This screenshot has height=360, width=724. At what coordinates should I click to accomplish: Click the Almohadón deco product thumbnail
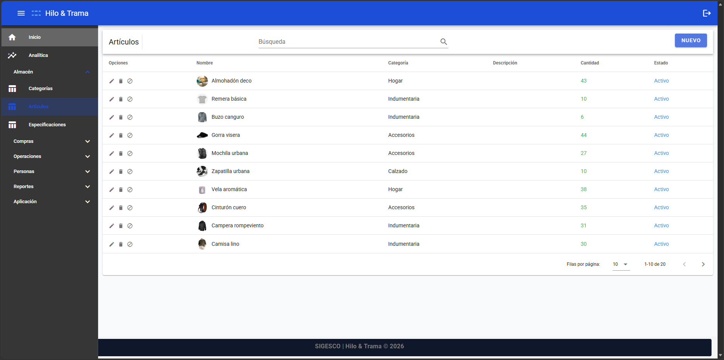(x=202, y=81)
